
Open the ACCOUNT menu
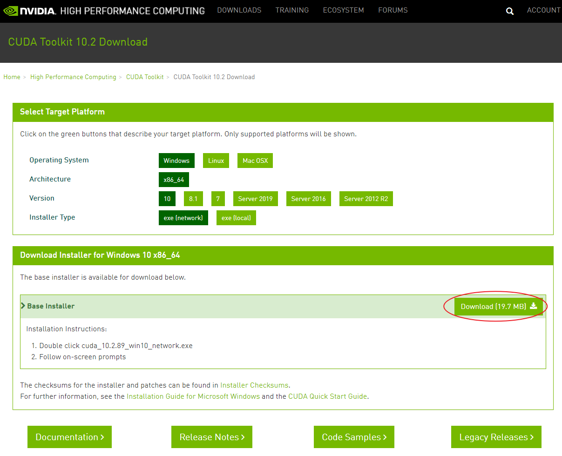pos(543,10)
